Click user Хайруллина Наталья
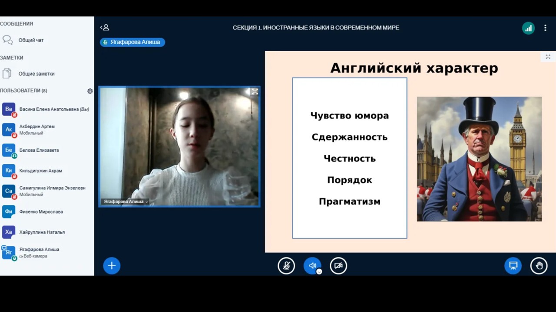Viewport: 556px width, 312px height. click(42, 232)
